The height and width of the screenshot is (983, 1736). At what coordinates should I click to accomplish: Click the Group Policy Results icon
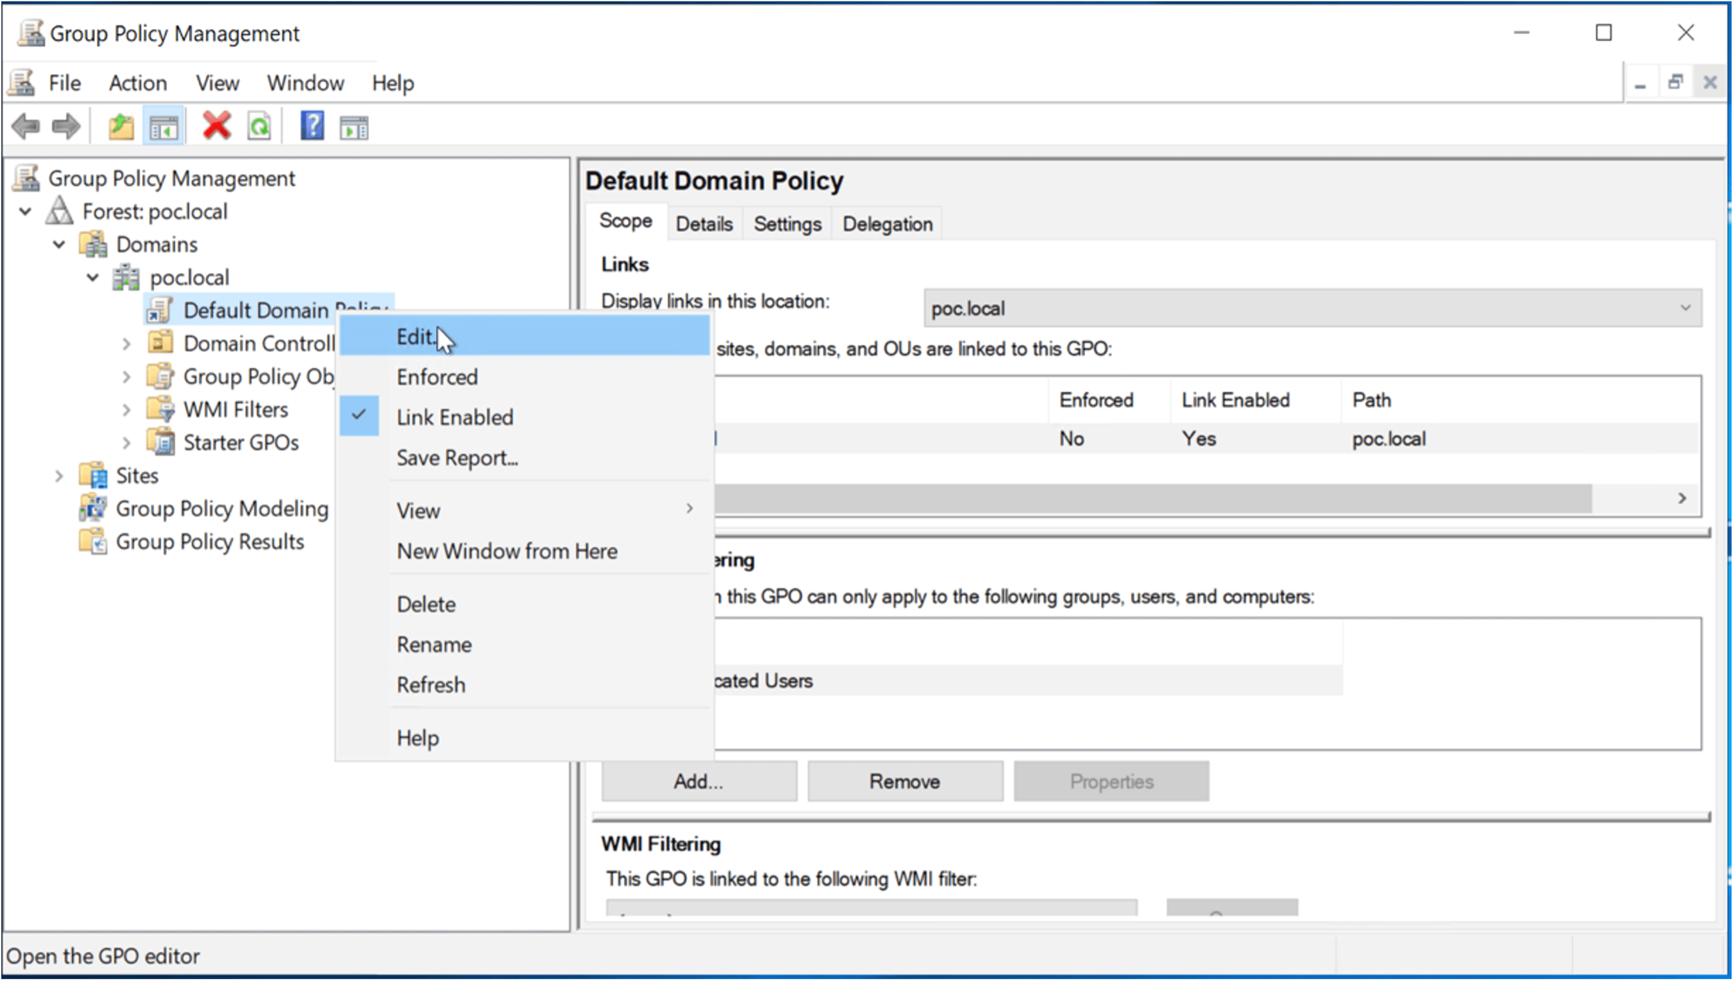point(93,541)
